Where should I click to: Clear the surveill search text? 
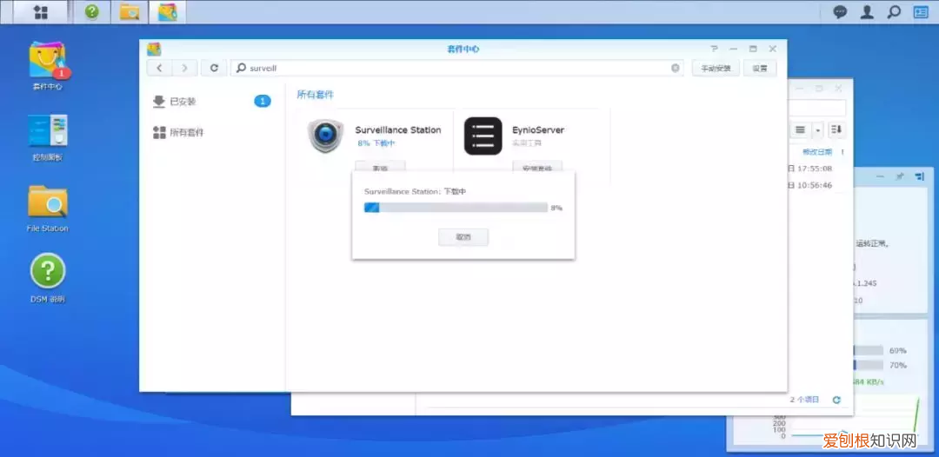(x=675, y=68)
